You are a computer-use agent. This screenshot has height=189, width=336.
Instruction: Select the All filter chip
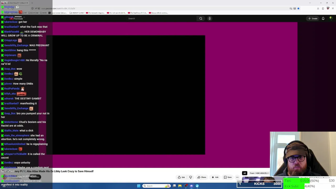click(x=245, y=173)
